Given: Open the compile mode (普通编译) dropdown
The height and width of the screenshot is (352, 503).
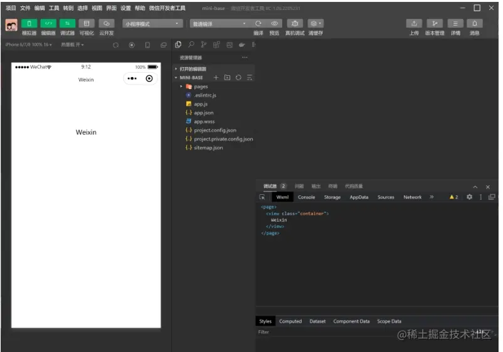Looking at the screenshot, I should [x=220, y=24].
